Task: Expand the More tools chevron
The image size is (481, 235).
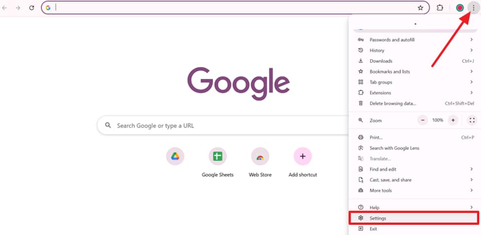Action: pos(472,190)
